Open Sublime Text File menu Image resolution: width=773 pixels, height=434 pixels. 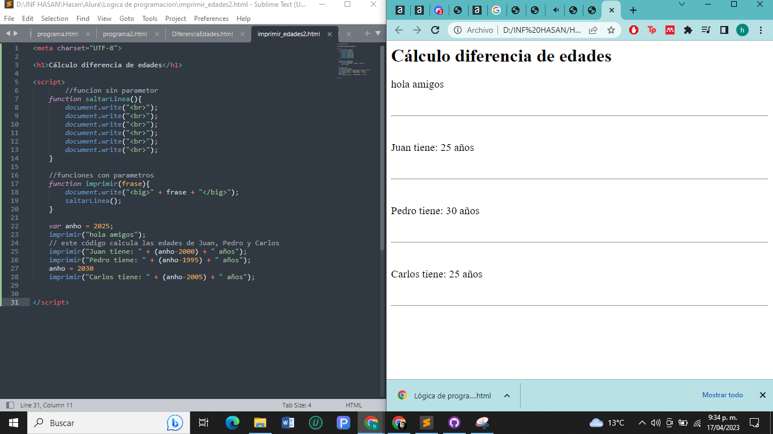coord(9,18)
